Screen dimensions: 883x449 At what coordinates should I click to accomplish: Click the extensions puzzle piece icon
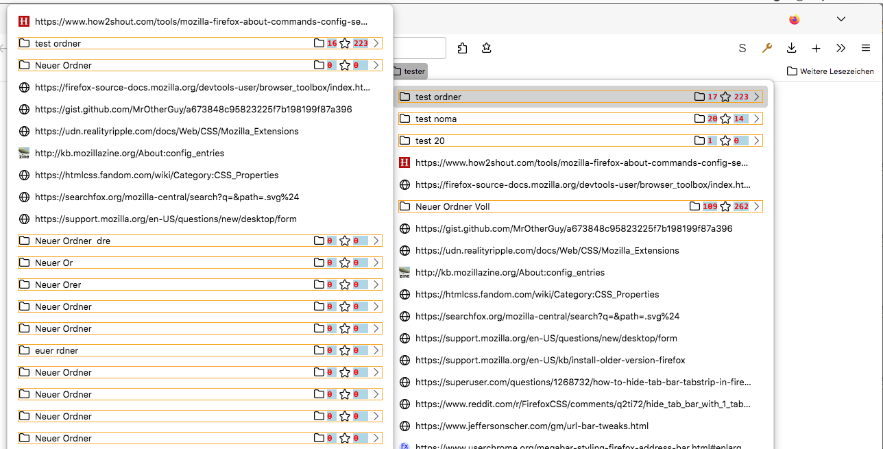(462, 48)
